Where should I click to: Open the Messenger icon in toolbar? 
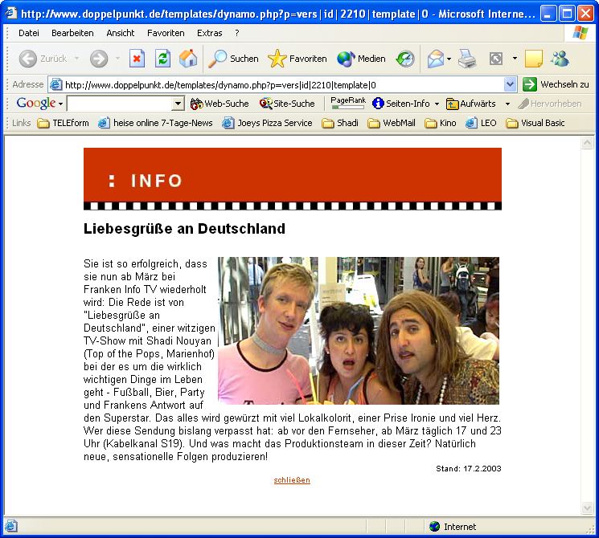[x=560, y=59]
